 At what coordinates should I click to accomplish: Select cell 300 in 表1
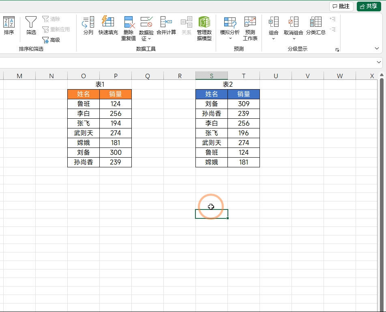click(116, 152)
